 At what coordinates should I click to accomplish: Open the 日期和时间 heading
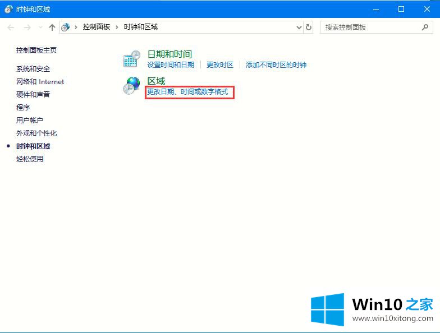169,54
